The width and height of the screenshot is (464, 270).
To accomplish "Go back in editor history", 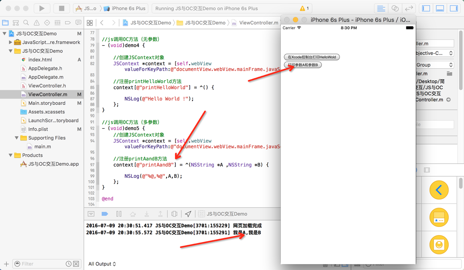I will (102, 23).
